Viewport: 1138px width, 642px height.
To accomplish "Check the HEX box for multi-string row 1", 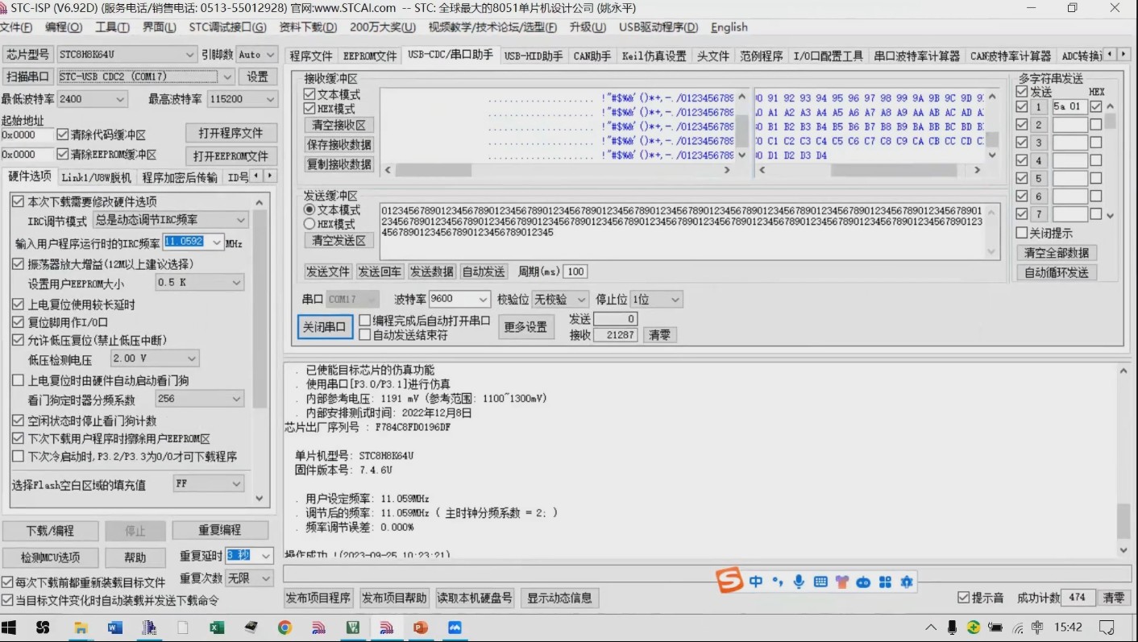I will [1098, 106].
